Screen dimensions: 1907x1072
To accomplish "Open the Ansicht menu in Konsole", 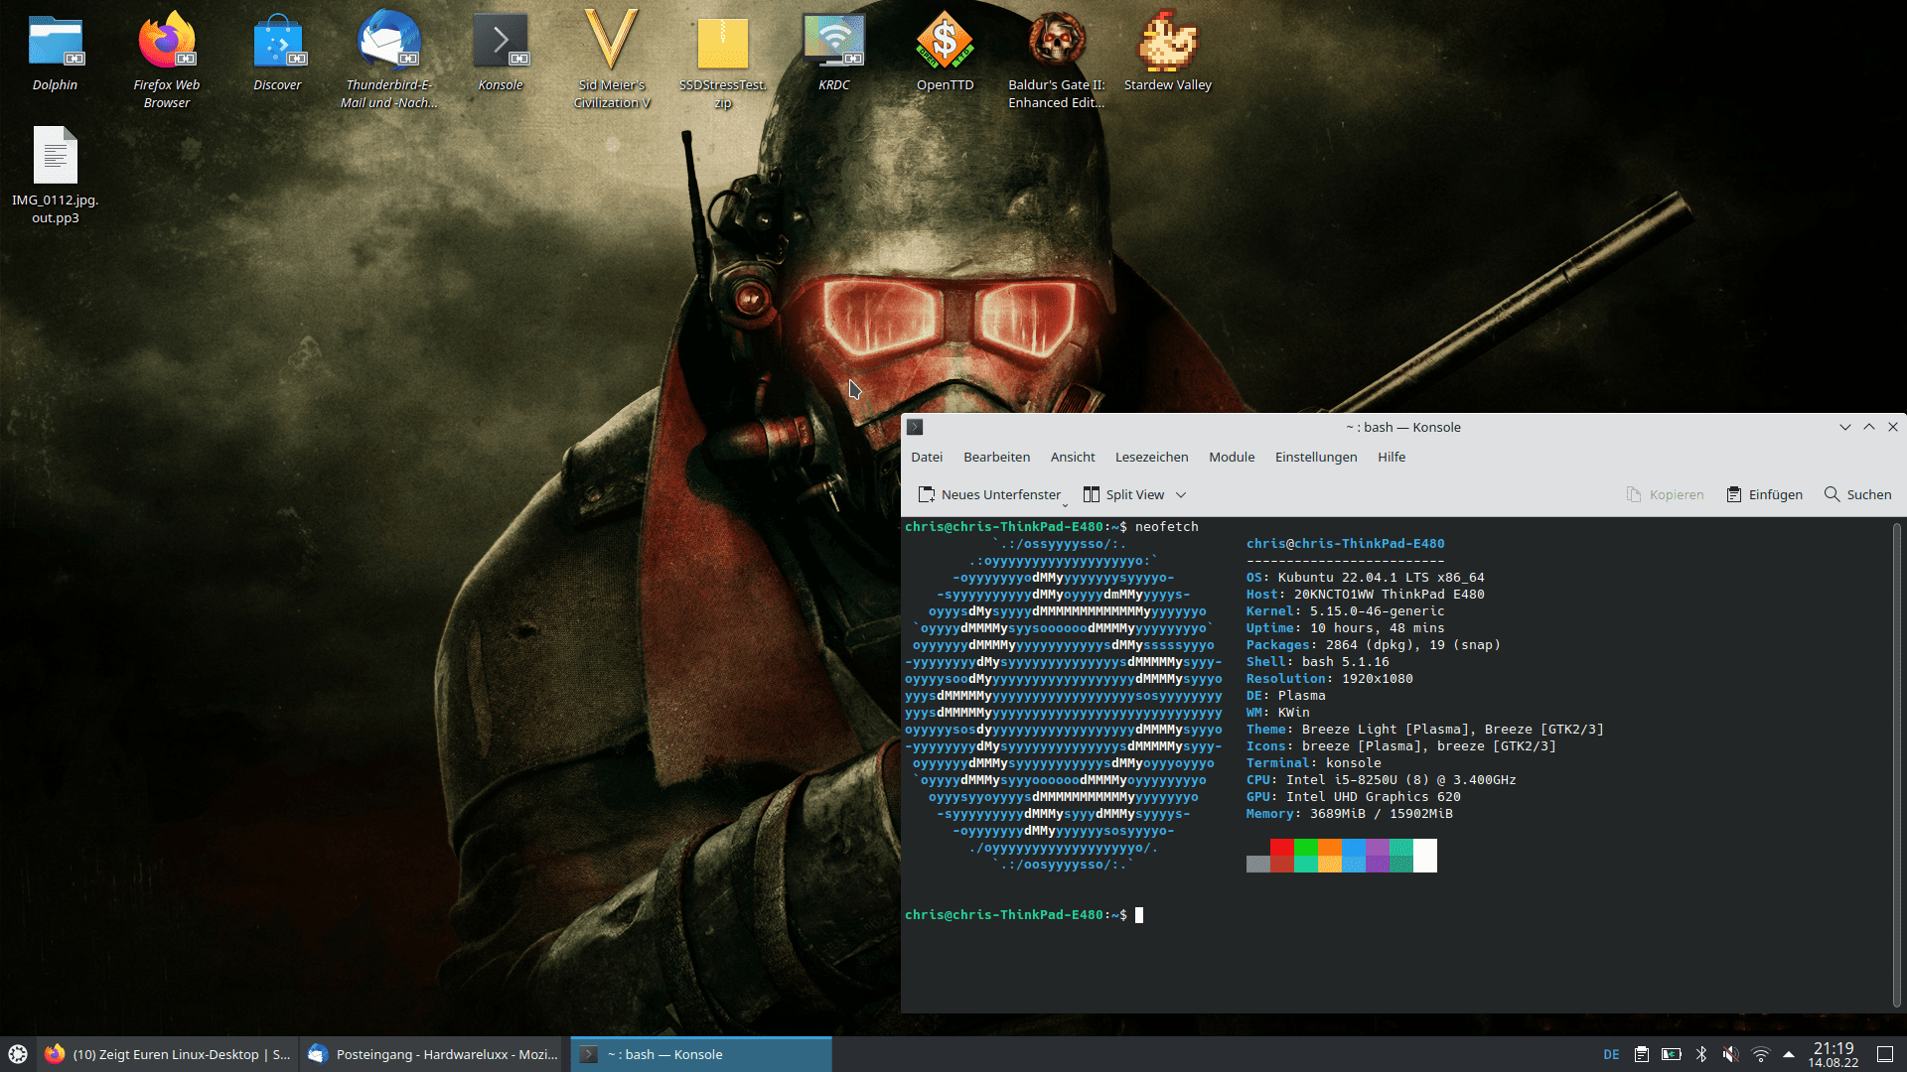I will pyautogui.click(x=1073, y=457).
